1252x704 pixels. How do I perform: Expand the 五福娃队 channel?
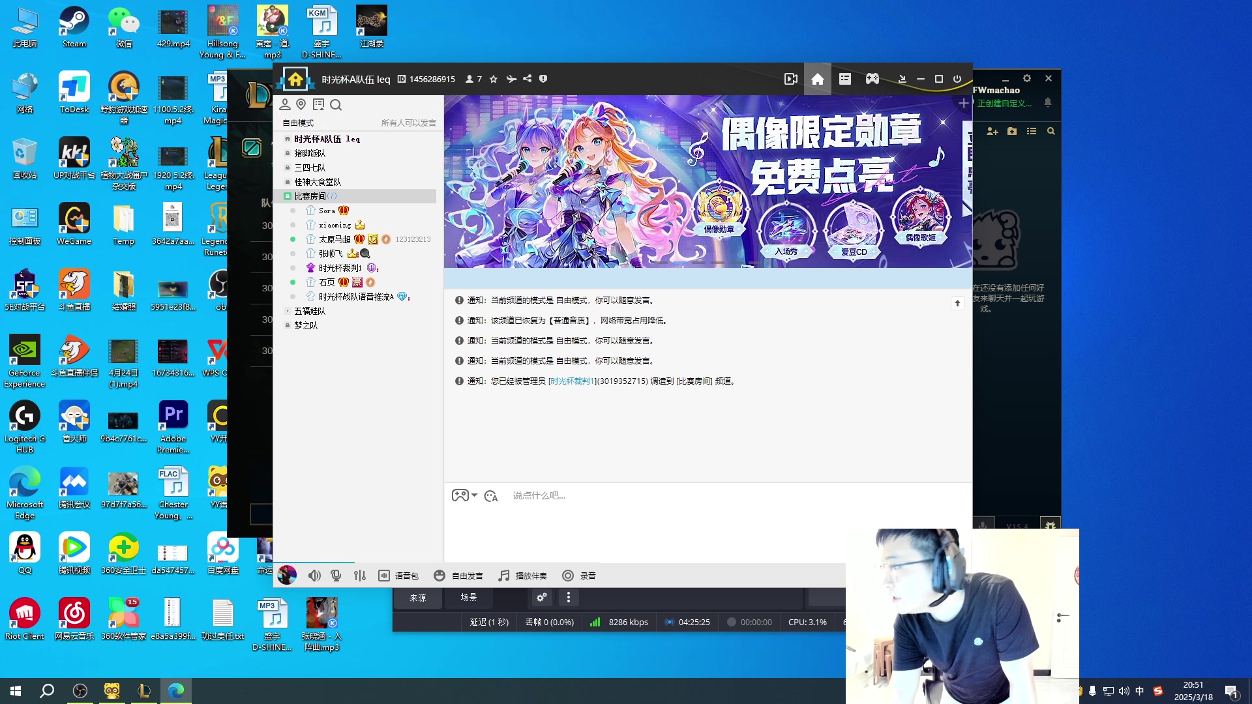287,311
